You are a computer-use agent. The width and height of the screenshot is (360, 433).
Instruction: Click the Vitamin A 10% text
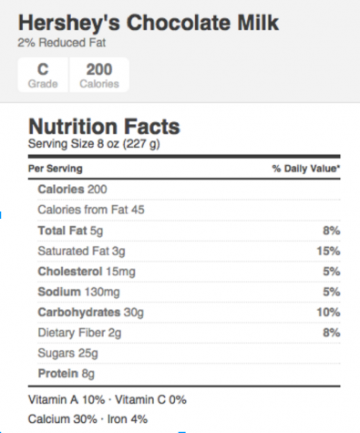coord(67,399)
